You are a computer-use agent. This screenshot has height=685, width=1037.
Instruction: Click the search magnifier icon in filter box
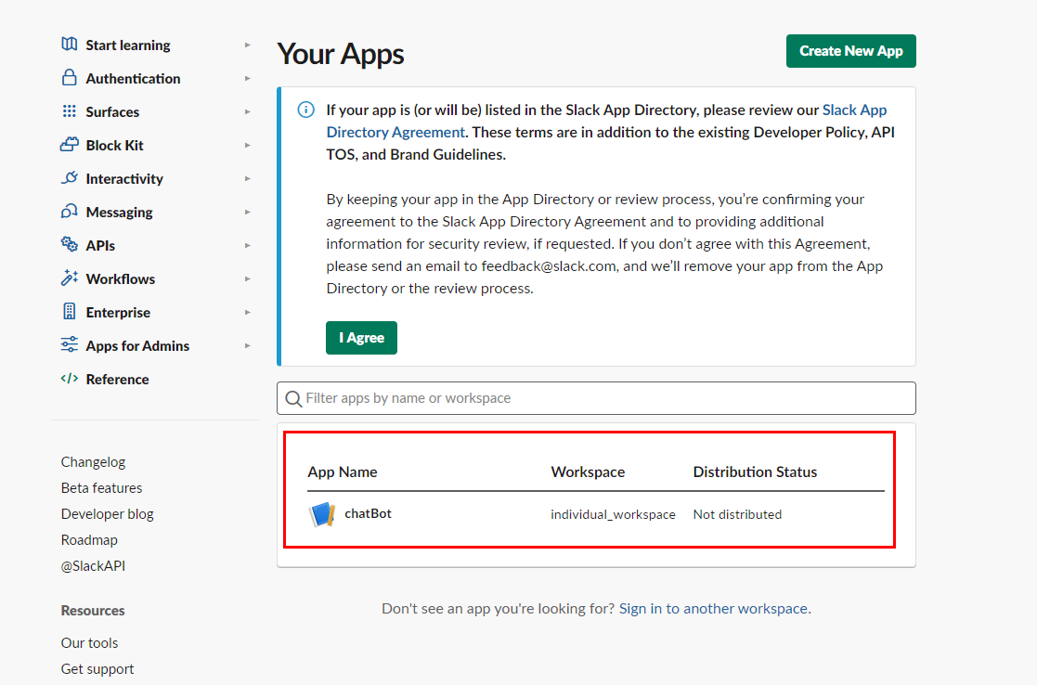click(293, 399)
